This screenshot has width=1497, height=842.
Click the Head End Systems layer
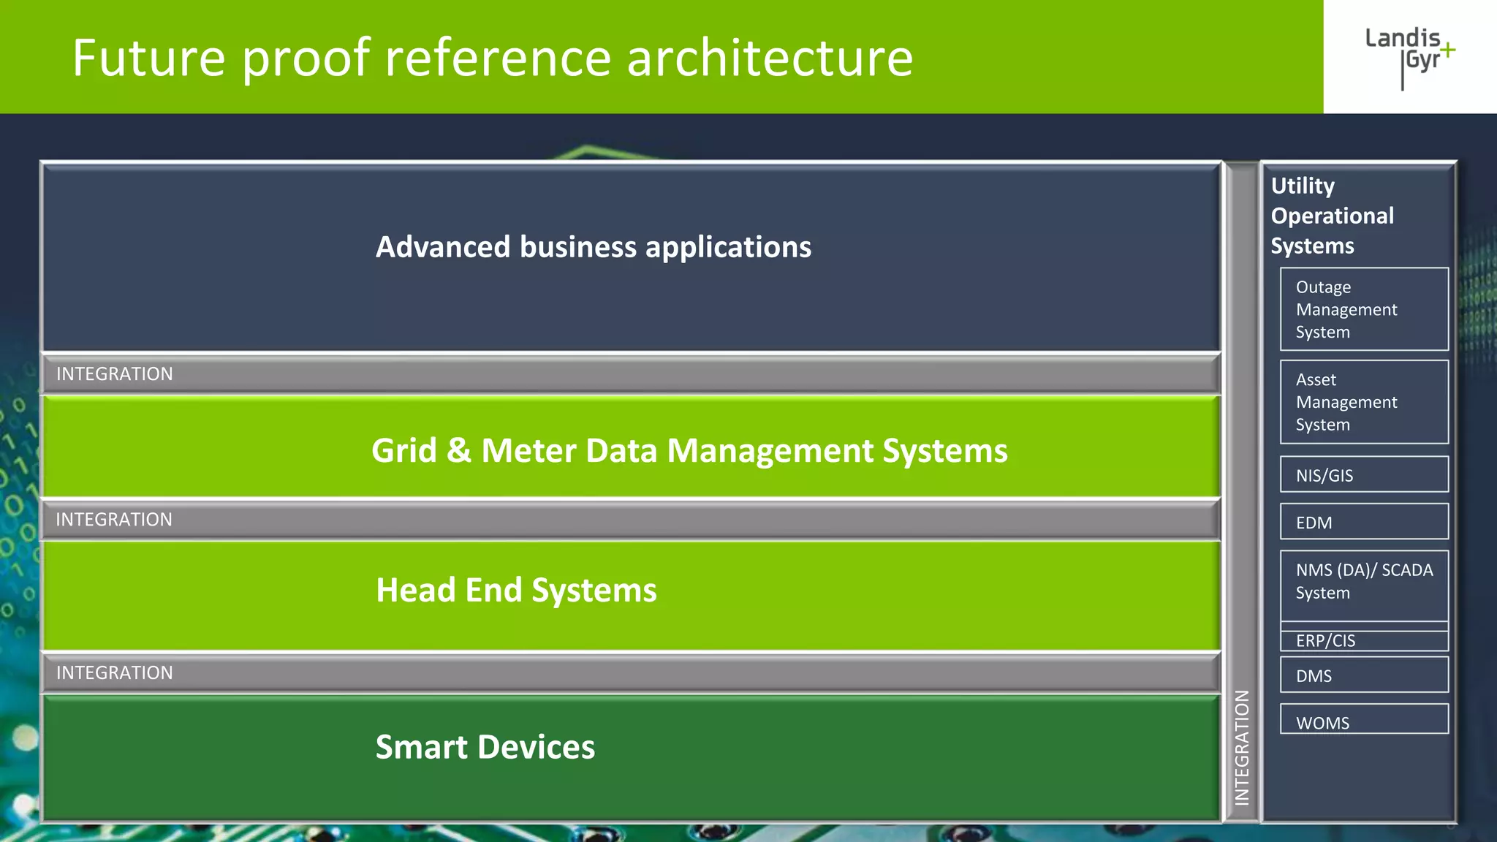pyautogui.click(x=632, y=596)
